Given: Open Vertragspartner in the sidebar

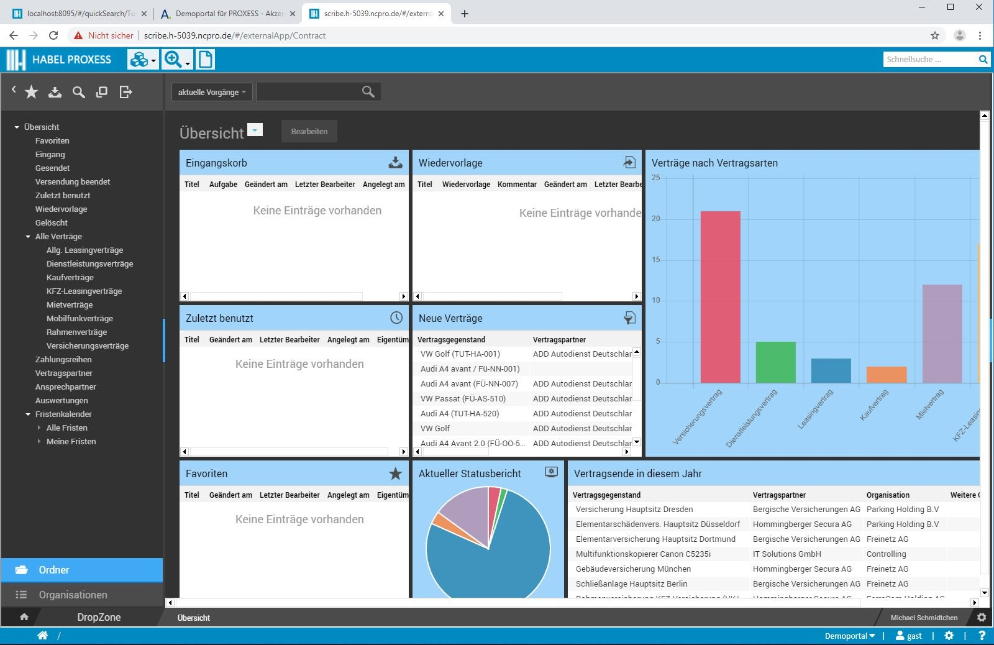Looking at the screenshot, I should click(64, 373).
